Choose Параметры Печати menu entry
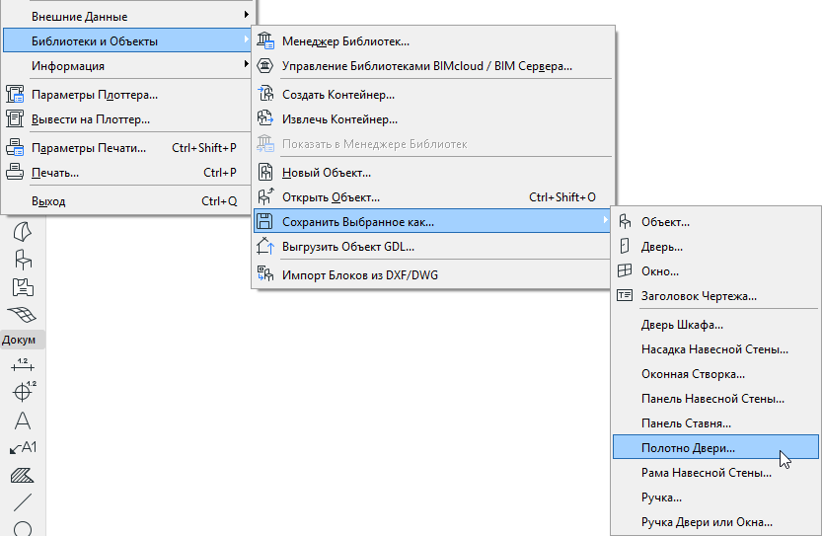The image size is (822, 536). tap(126, 148)
